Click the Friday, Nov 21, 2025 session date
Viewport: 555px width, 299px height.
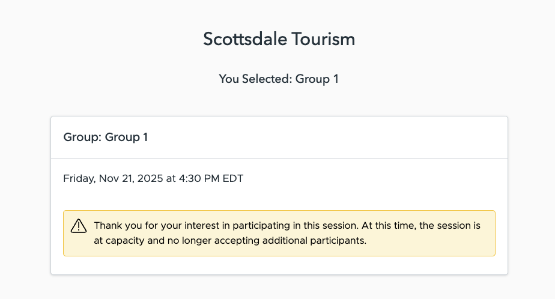(153, 178)
